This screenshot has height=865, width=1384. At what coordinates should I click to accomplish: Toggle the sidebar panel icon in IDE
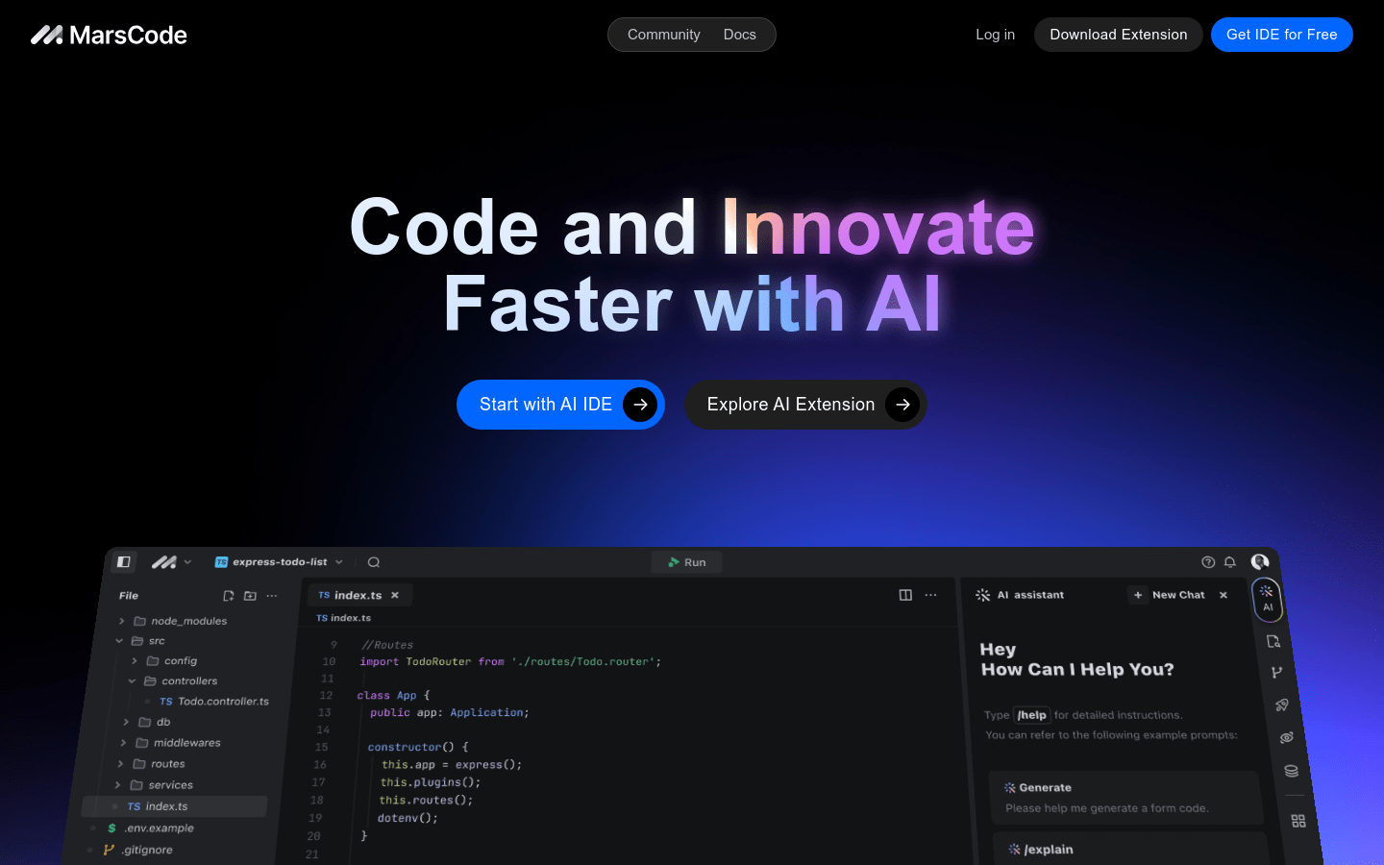point(124,561)
